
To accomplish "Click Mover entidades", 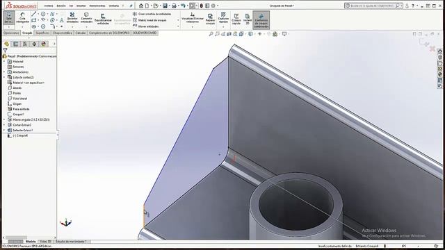I will pos(145,26).
